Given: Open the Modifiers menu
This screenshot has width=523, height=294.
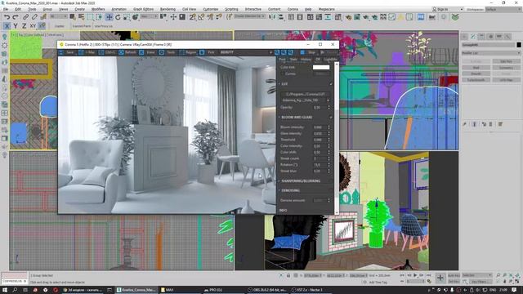Looking at the screenshot, I should coord(98,9).
